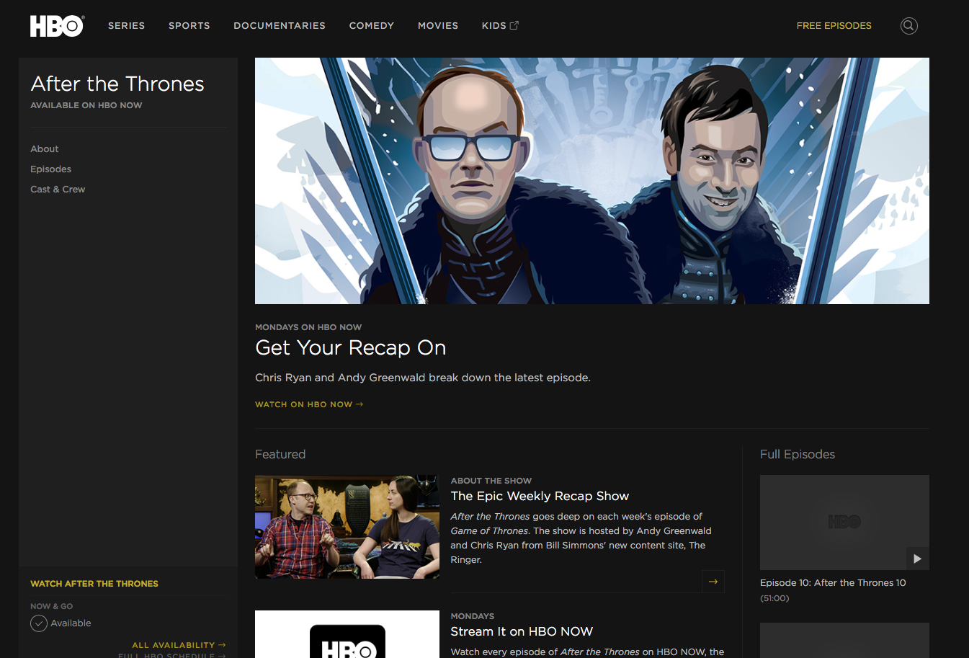Open Episode 10: After the Thrones 10 title
Screen dimensions: 969x658
[833, 583]
